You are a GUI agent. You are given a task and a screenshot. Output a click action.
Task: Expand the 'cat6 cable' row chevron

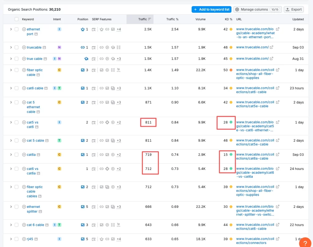tap(11, 88)
